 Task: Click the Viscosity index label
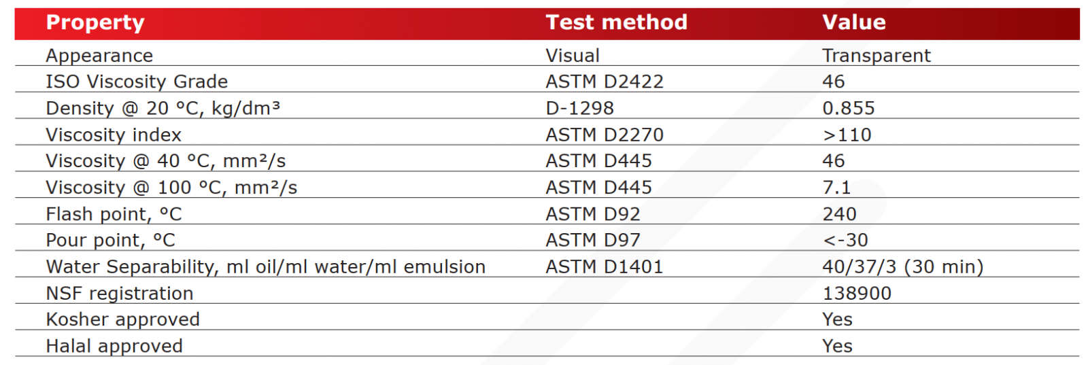114,135
